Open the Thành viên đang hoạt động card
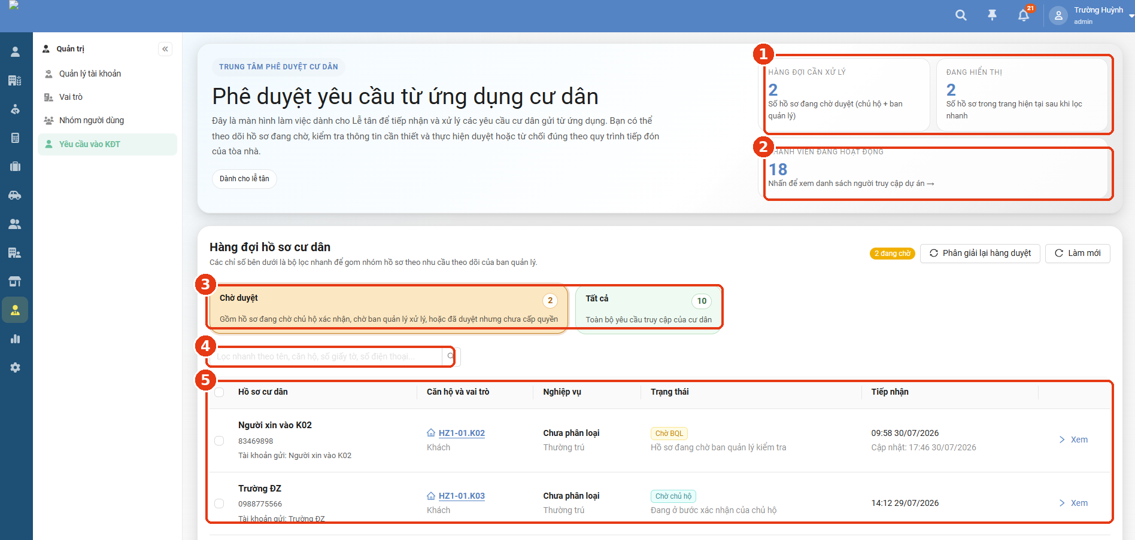 pos(934,169)
